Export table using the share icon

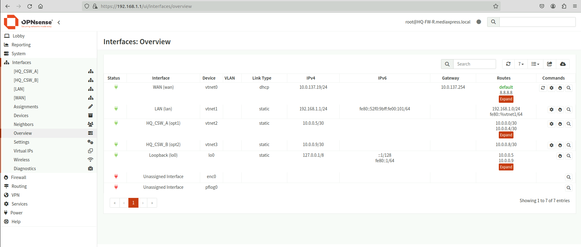(x=550, y=64)
